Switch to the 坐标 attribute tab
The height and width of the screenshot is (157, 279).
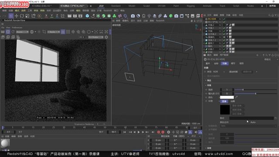click(216, 63)
